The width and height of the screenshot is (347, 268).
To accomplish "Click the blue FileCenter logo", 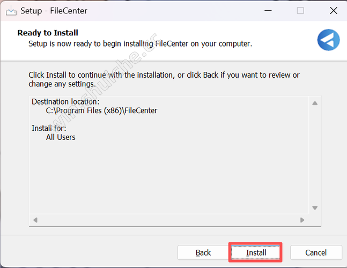I will pos(328,40).
